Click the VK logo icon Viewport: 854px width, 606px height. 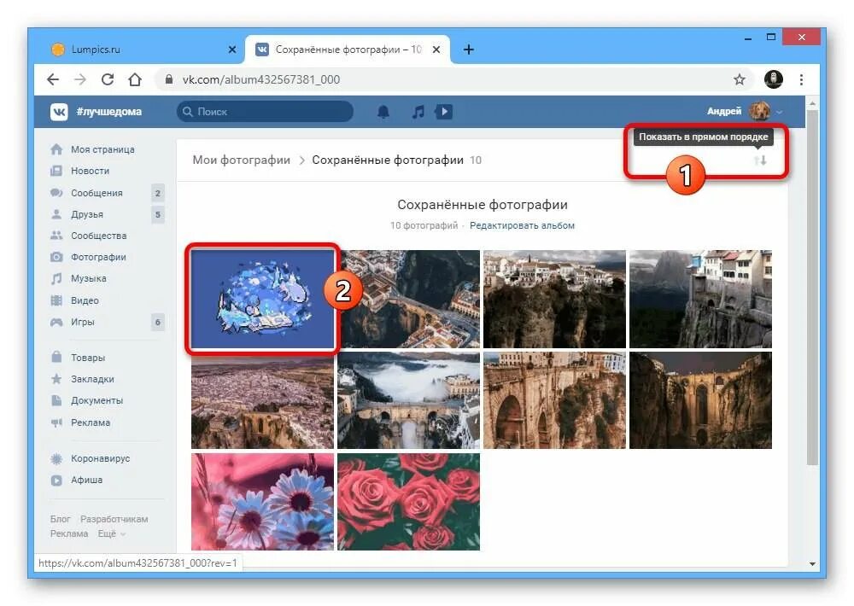pos(59,112)
